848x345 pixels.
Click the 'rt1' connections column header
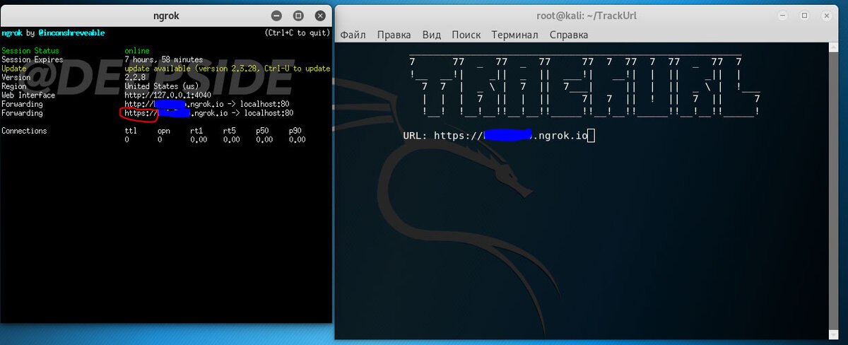pos(196,131)
